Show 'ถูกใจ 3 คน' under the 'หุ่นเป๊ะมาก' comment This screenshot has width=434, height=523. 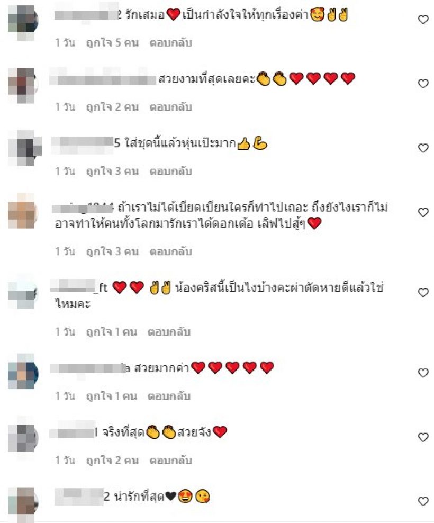[112, 171]
